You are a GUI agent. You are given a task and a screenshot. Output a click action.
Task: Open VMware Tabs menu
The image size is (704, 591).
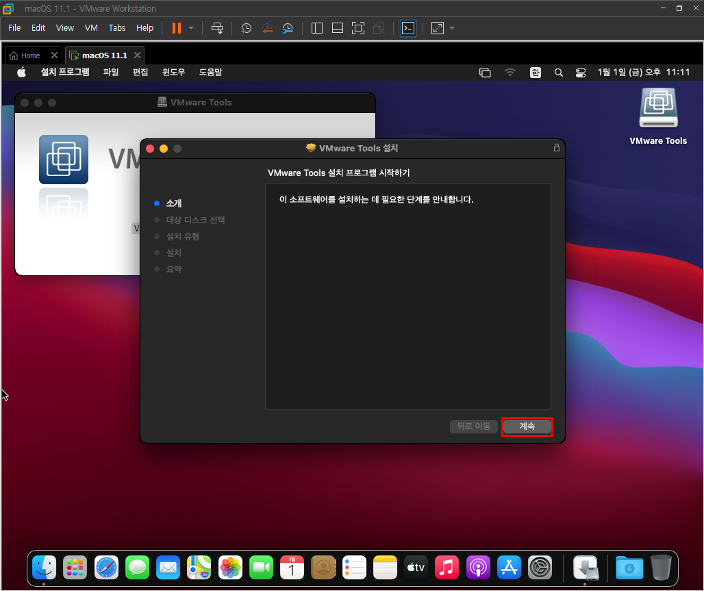[x=116, y=28]
